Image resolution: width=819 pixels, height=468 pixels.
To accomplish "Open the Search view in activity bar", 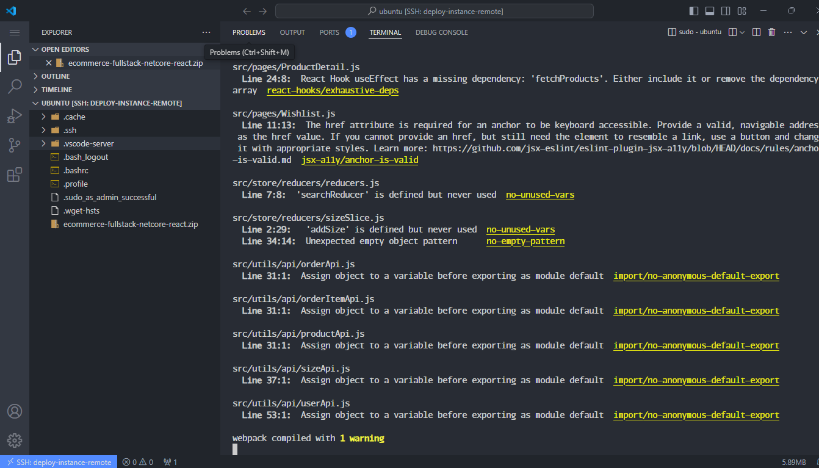I will [x=15, y=86].
